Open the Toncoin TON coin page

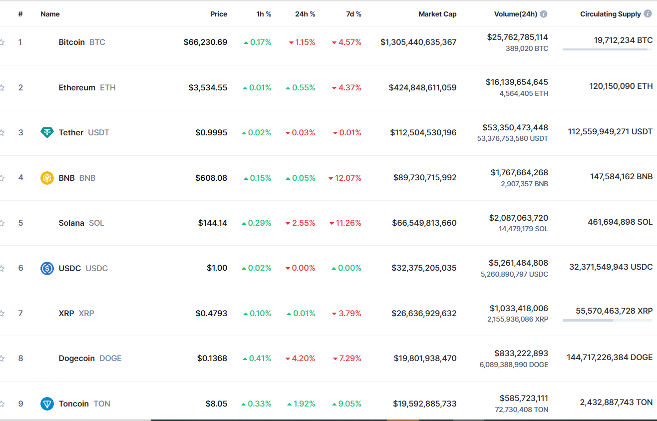[84, 404]
